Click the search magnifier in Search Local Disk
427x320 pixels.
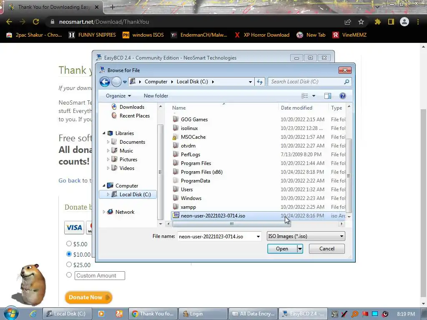[x=347, y=82]
